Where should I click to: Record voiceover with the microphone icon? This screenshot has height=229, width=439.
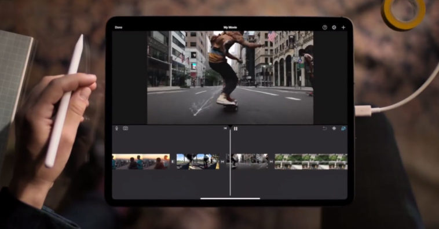(x=117, y=128)
